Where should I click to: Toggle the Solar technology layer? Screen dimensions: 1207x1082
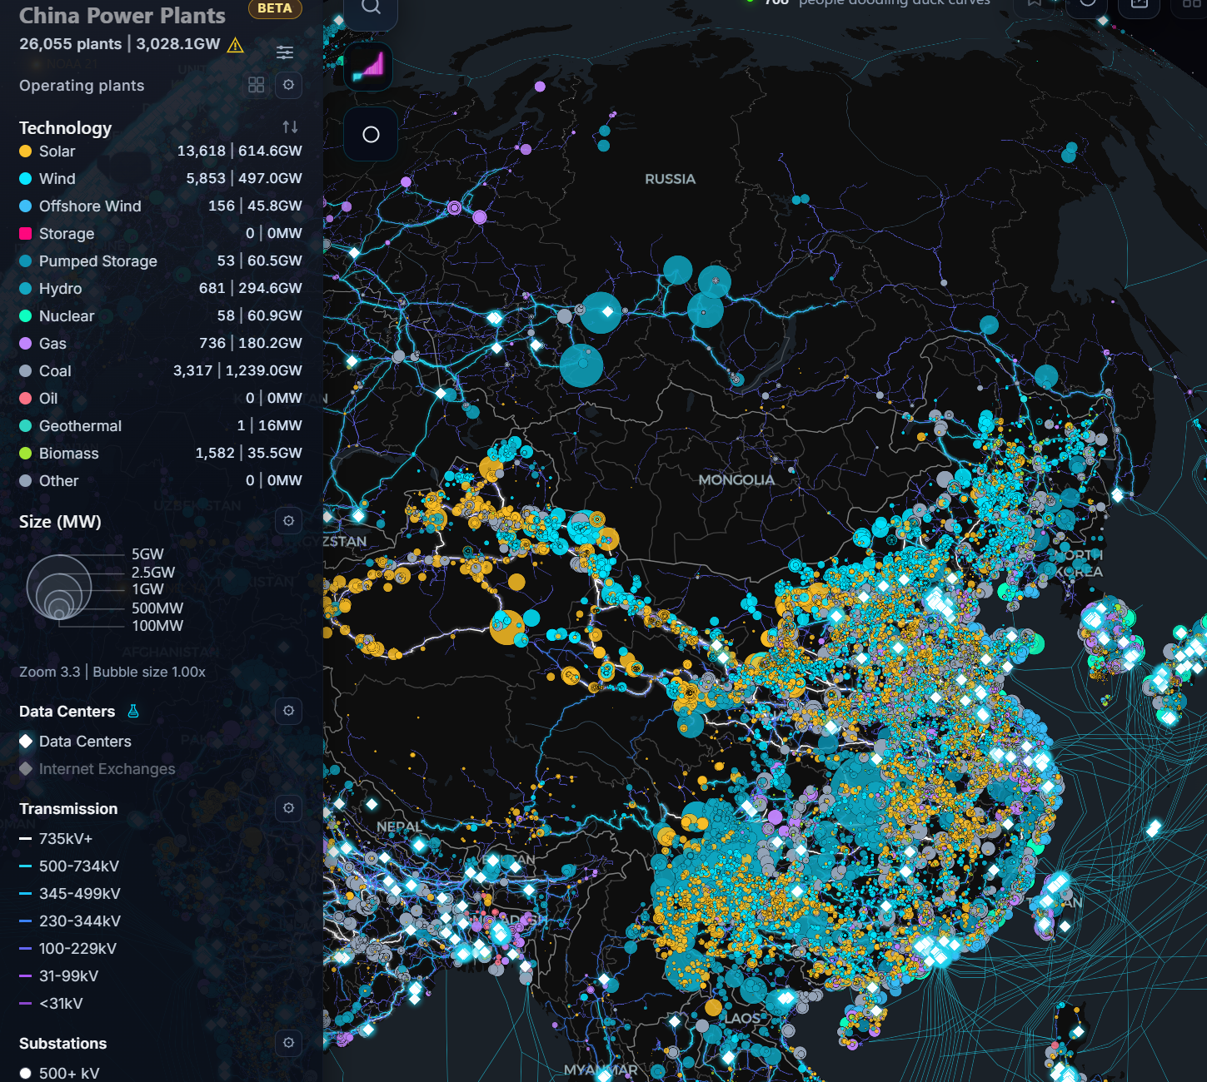point(57,151)
